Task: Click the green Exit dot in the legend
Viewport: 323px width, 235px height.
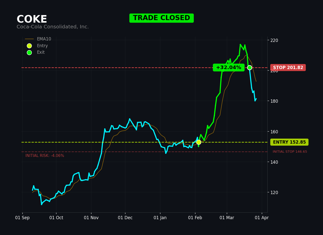Action: [x=29, y=52]
